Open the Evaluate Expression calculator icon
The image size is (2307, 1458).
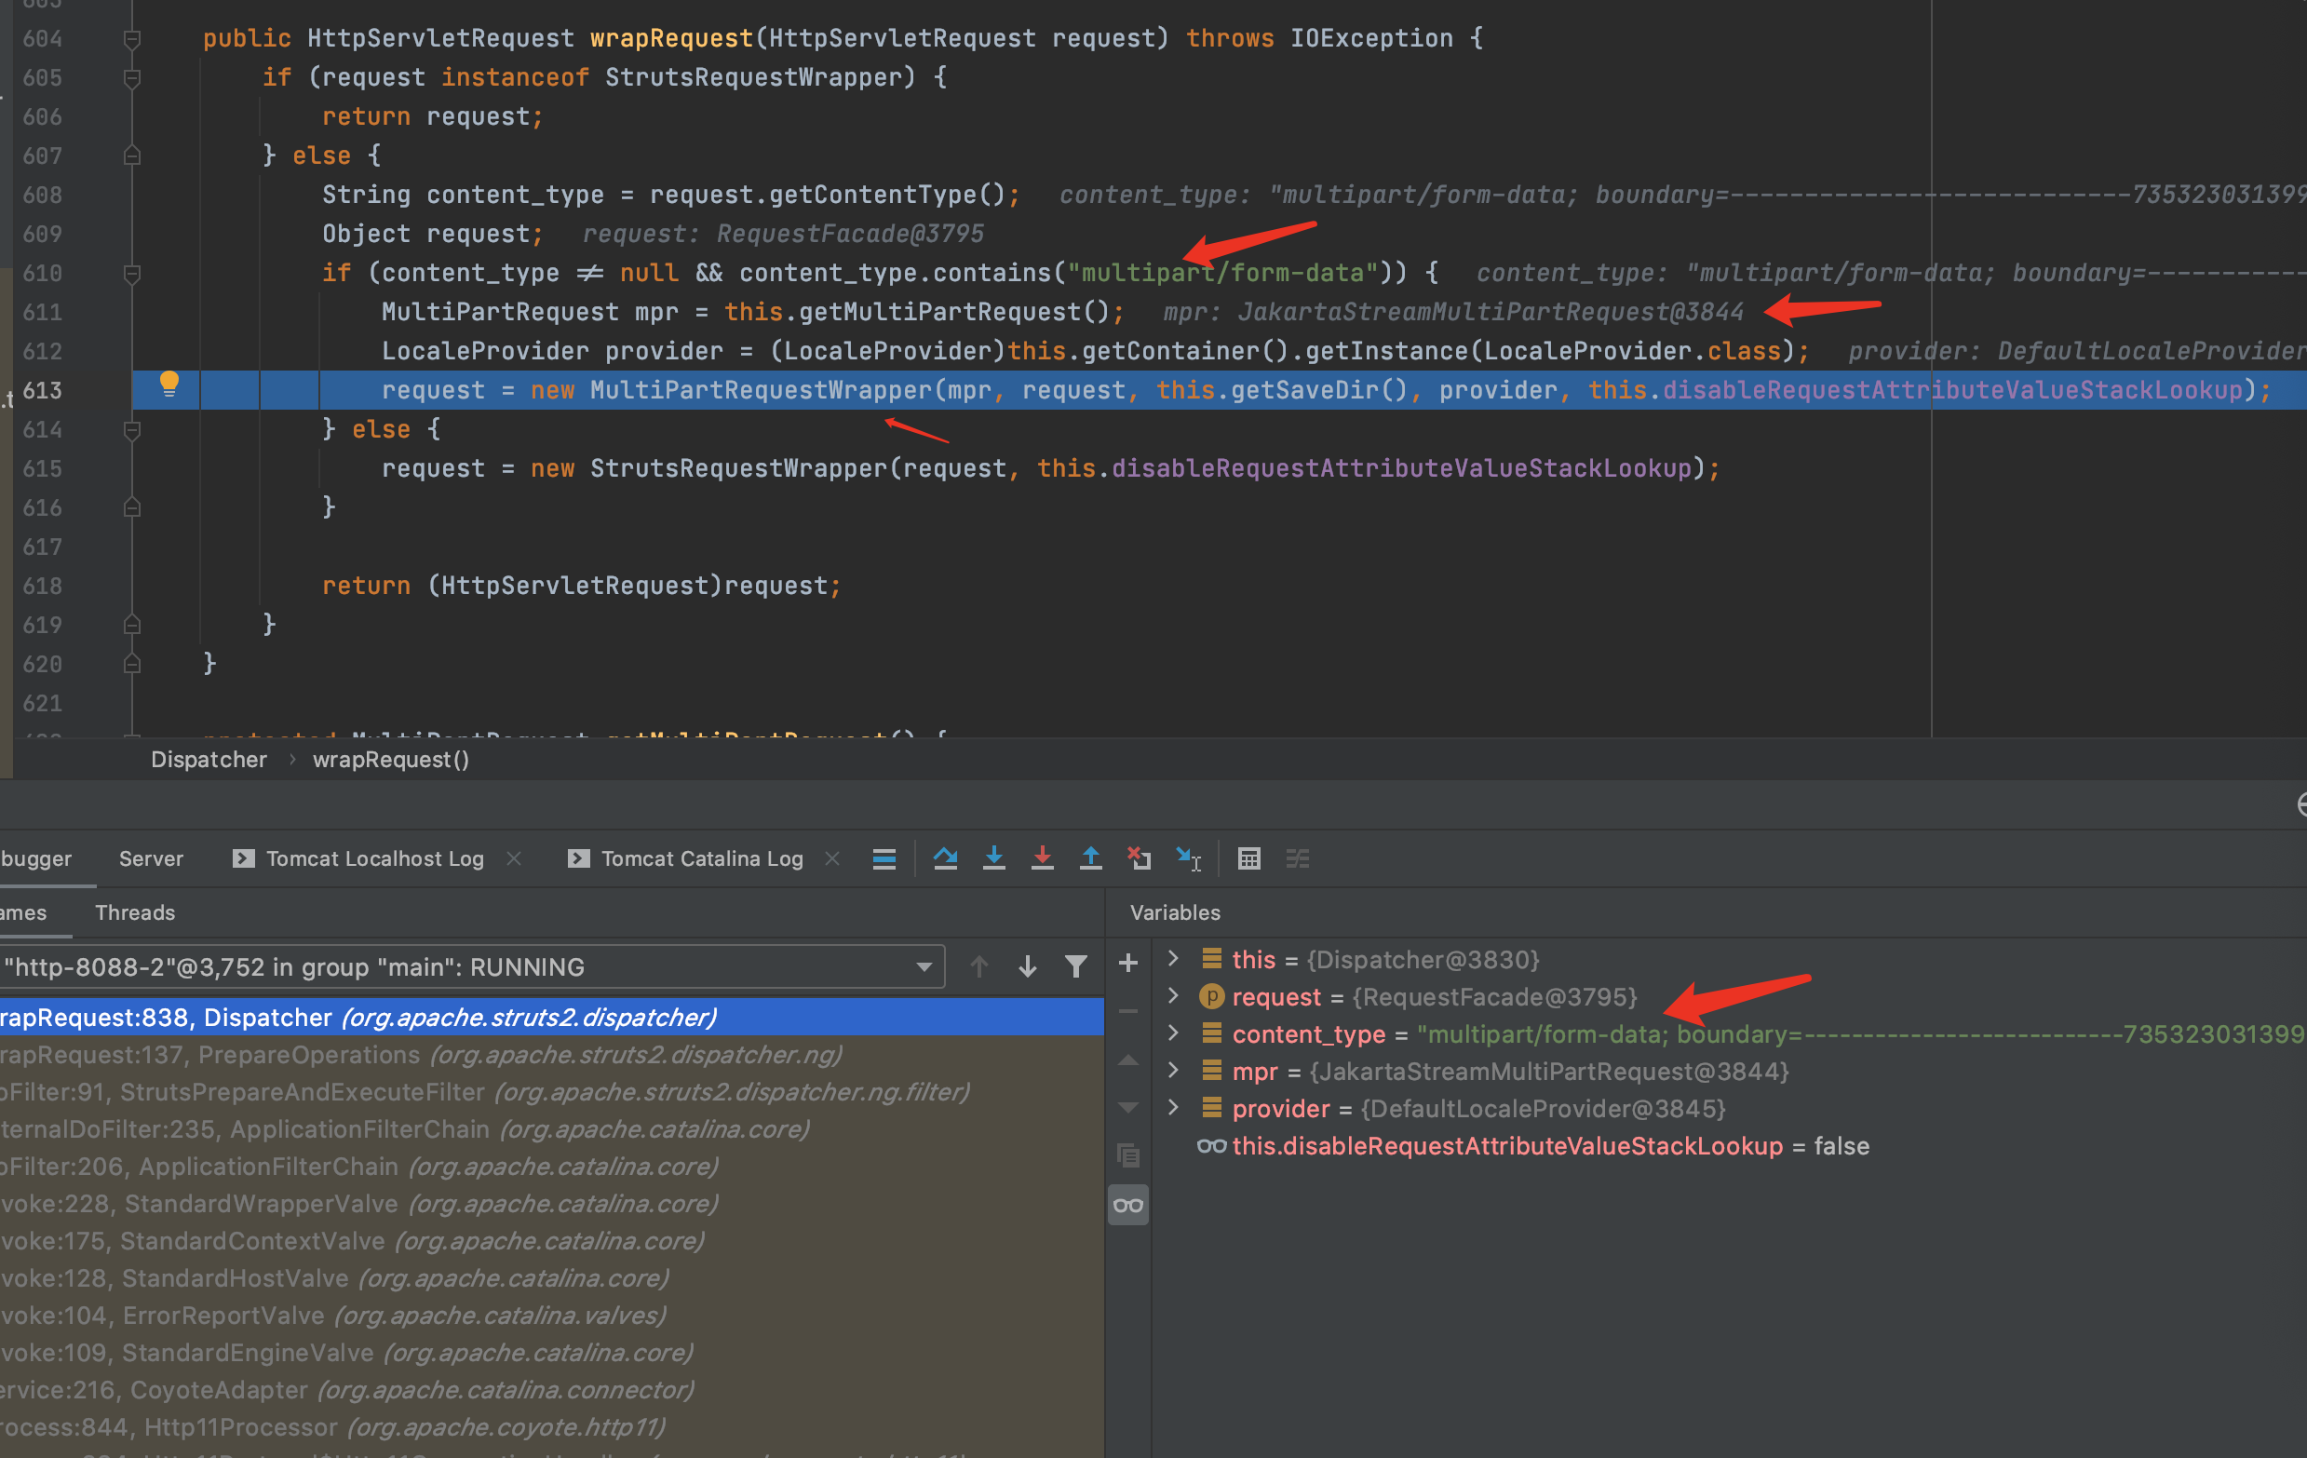[x=1249, y=858]
